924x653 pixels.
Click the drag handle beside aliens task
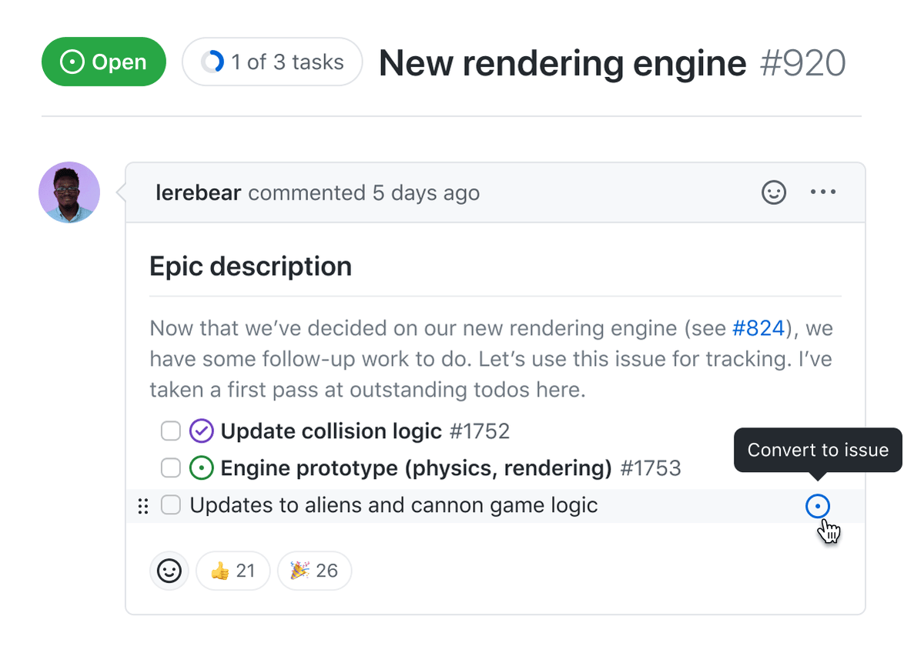[x=142, y=507]
